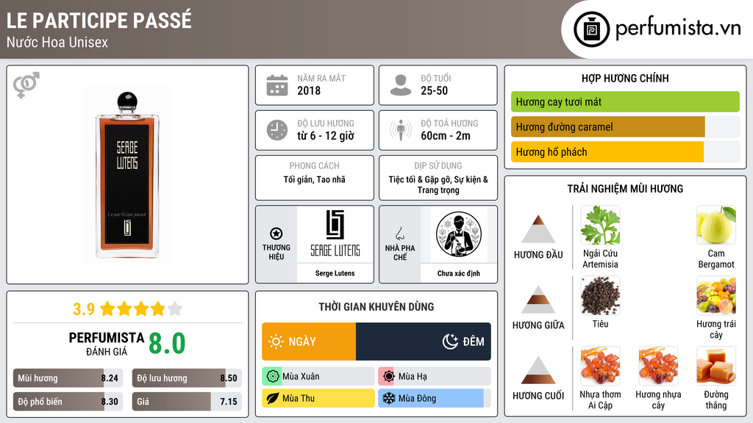The height and width of the screenshot is (423, 753).
Task: Click the style text Tối giản, Tao nhã
Action: (315, 179)
